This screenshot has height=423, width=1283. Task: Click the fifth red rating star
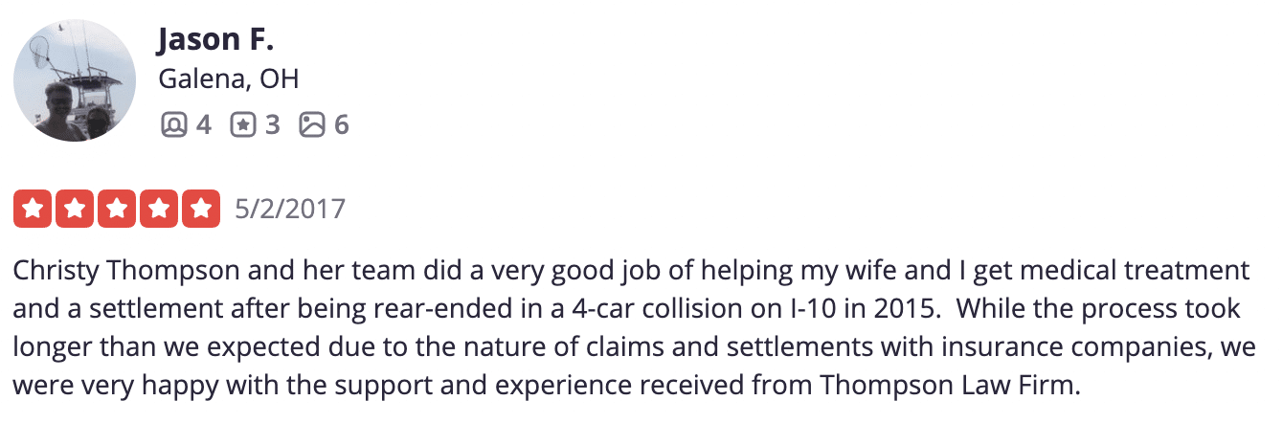tap(200, 209)
